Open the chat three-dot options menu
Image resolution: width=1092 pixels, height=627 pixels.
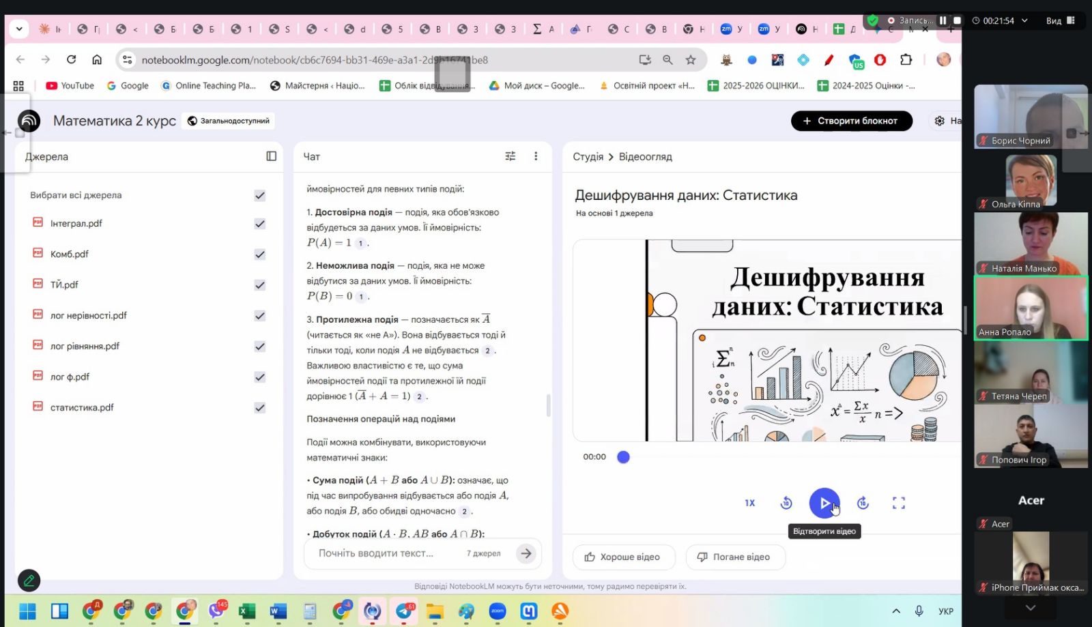point(536,156)
